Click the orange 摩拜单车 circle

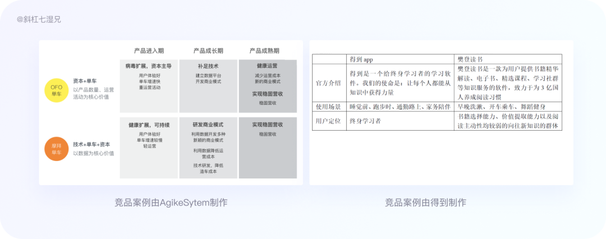point(57,149)
